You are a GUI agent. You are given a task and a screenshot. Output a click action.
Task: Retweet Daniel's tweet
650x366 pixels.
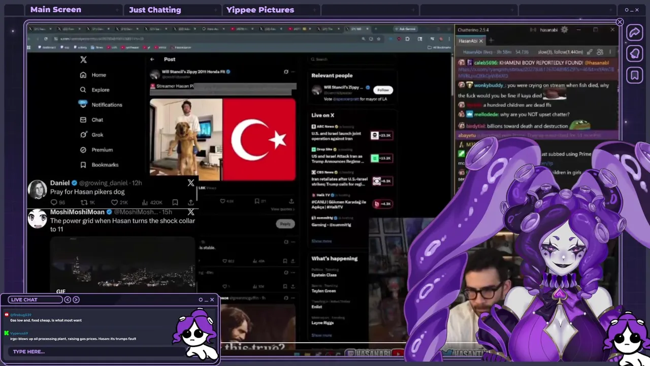[88, 202]
